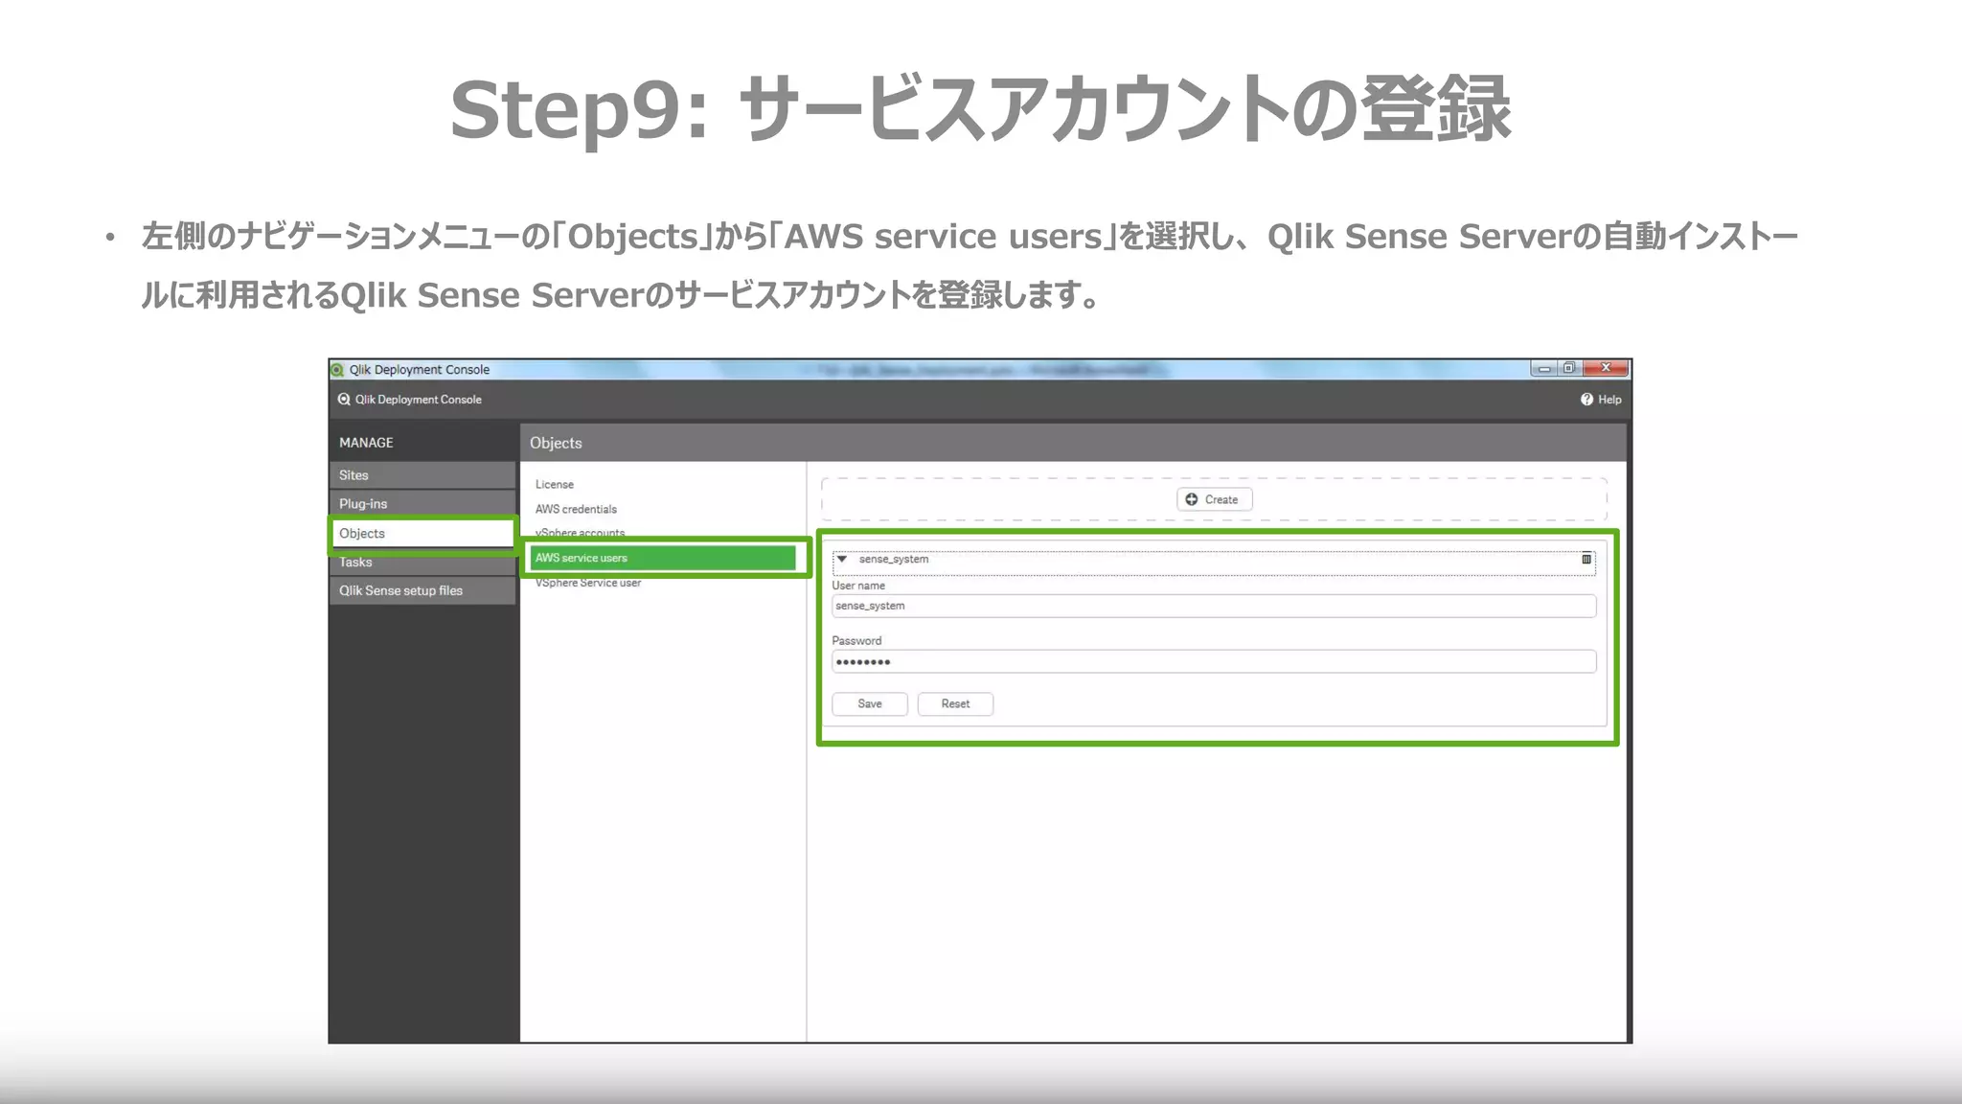Click the Qlik Deployment Console header title
Viewport: 1962px width, 1104px height.
(419, 400)
